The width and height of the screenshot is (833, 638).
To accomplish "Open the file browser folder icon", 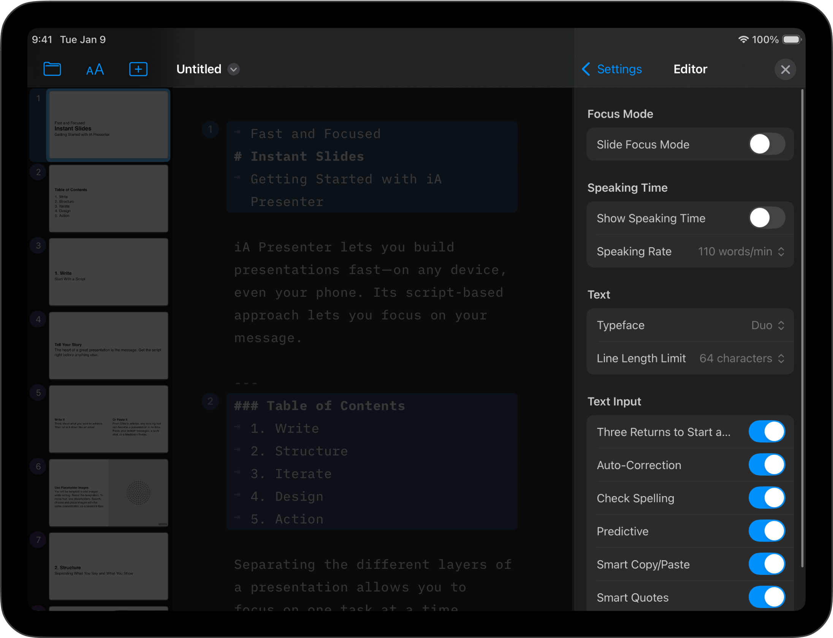I will 52,69.
